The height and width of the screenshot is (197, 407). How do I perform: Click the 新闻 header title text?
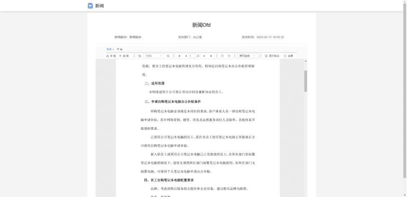99,6
